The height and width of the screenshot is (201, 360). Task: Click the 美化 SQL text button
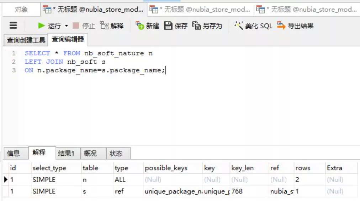pyautogui.click(x=259, y=26)
